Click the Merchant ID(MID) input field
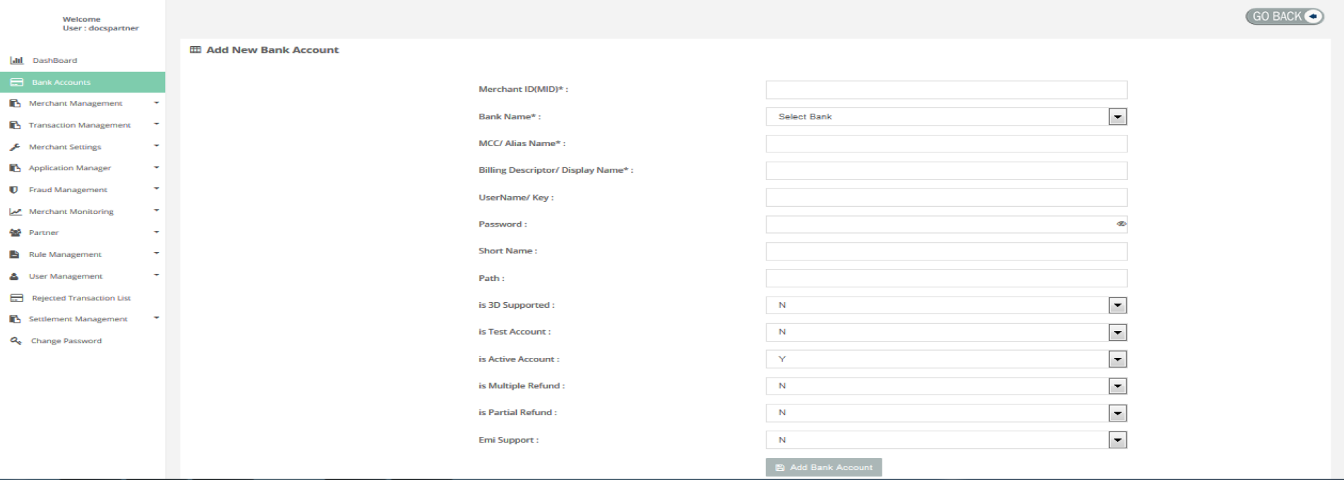The width and height of the screenshot is (1344, 480). (x=946, y=90)
